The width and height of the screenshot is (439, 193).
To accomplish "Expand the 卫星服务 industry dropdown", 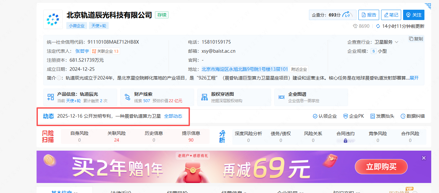I will pos(397,42).
